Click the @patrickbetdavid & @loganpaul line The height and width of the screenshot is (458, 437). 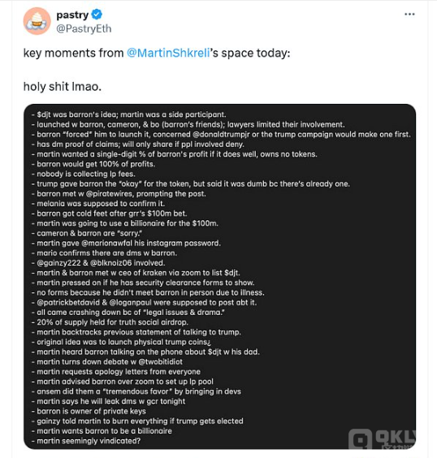click(145, 302)
